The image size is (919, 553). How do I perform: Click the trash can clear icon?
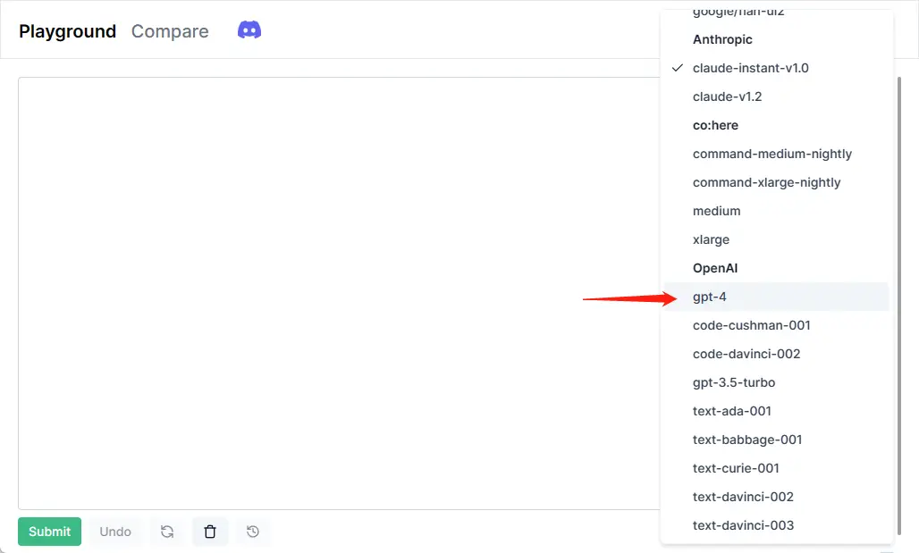point(210,532)
